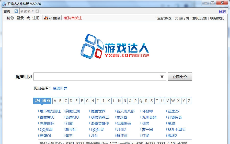This screenshot has height=144, width=230.
Task: Select letter M game filter
Action: click(x=119, y=101)
